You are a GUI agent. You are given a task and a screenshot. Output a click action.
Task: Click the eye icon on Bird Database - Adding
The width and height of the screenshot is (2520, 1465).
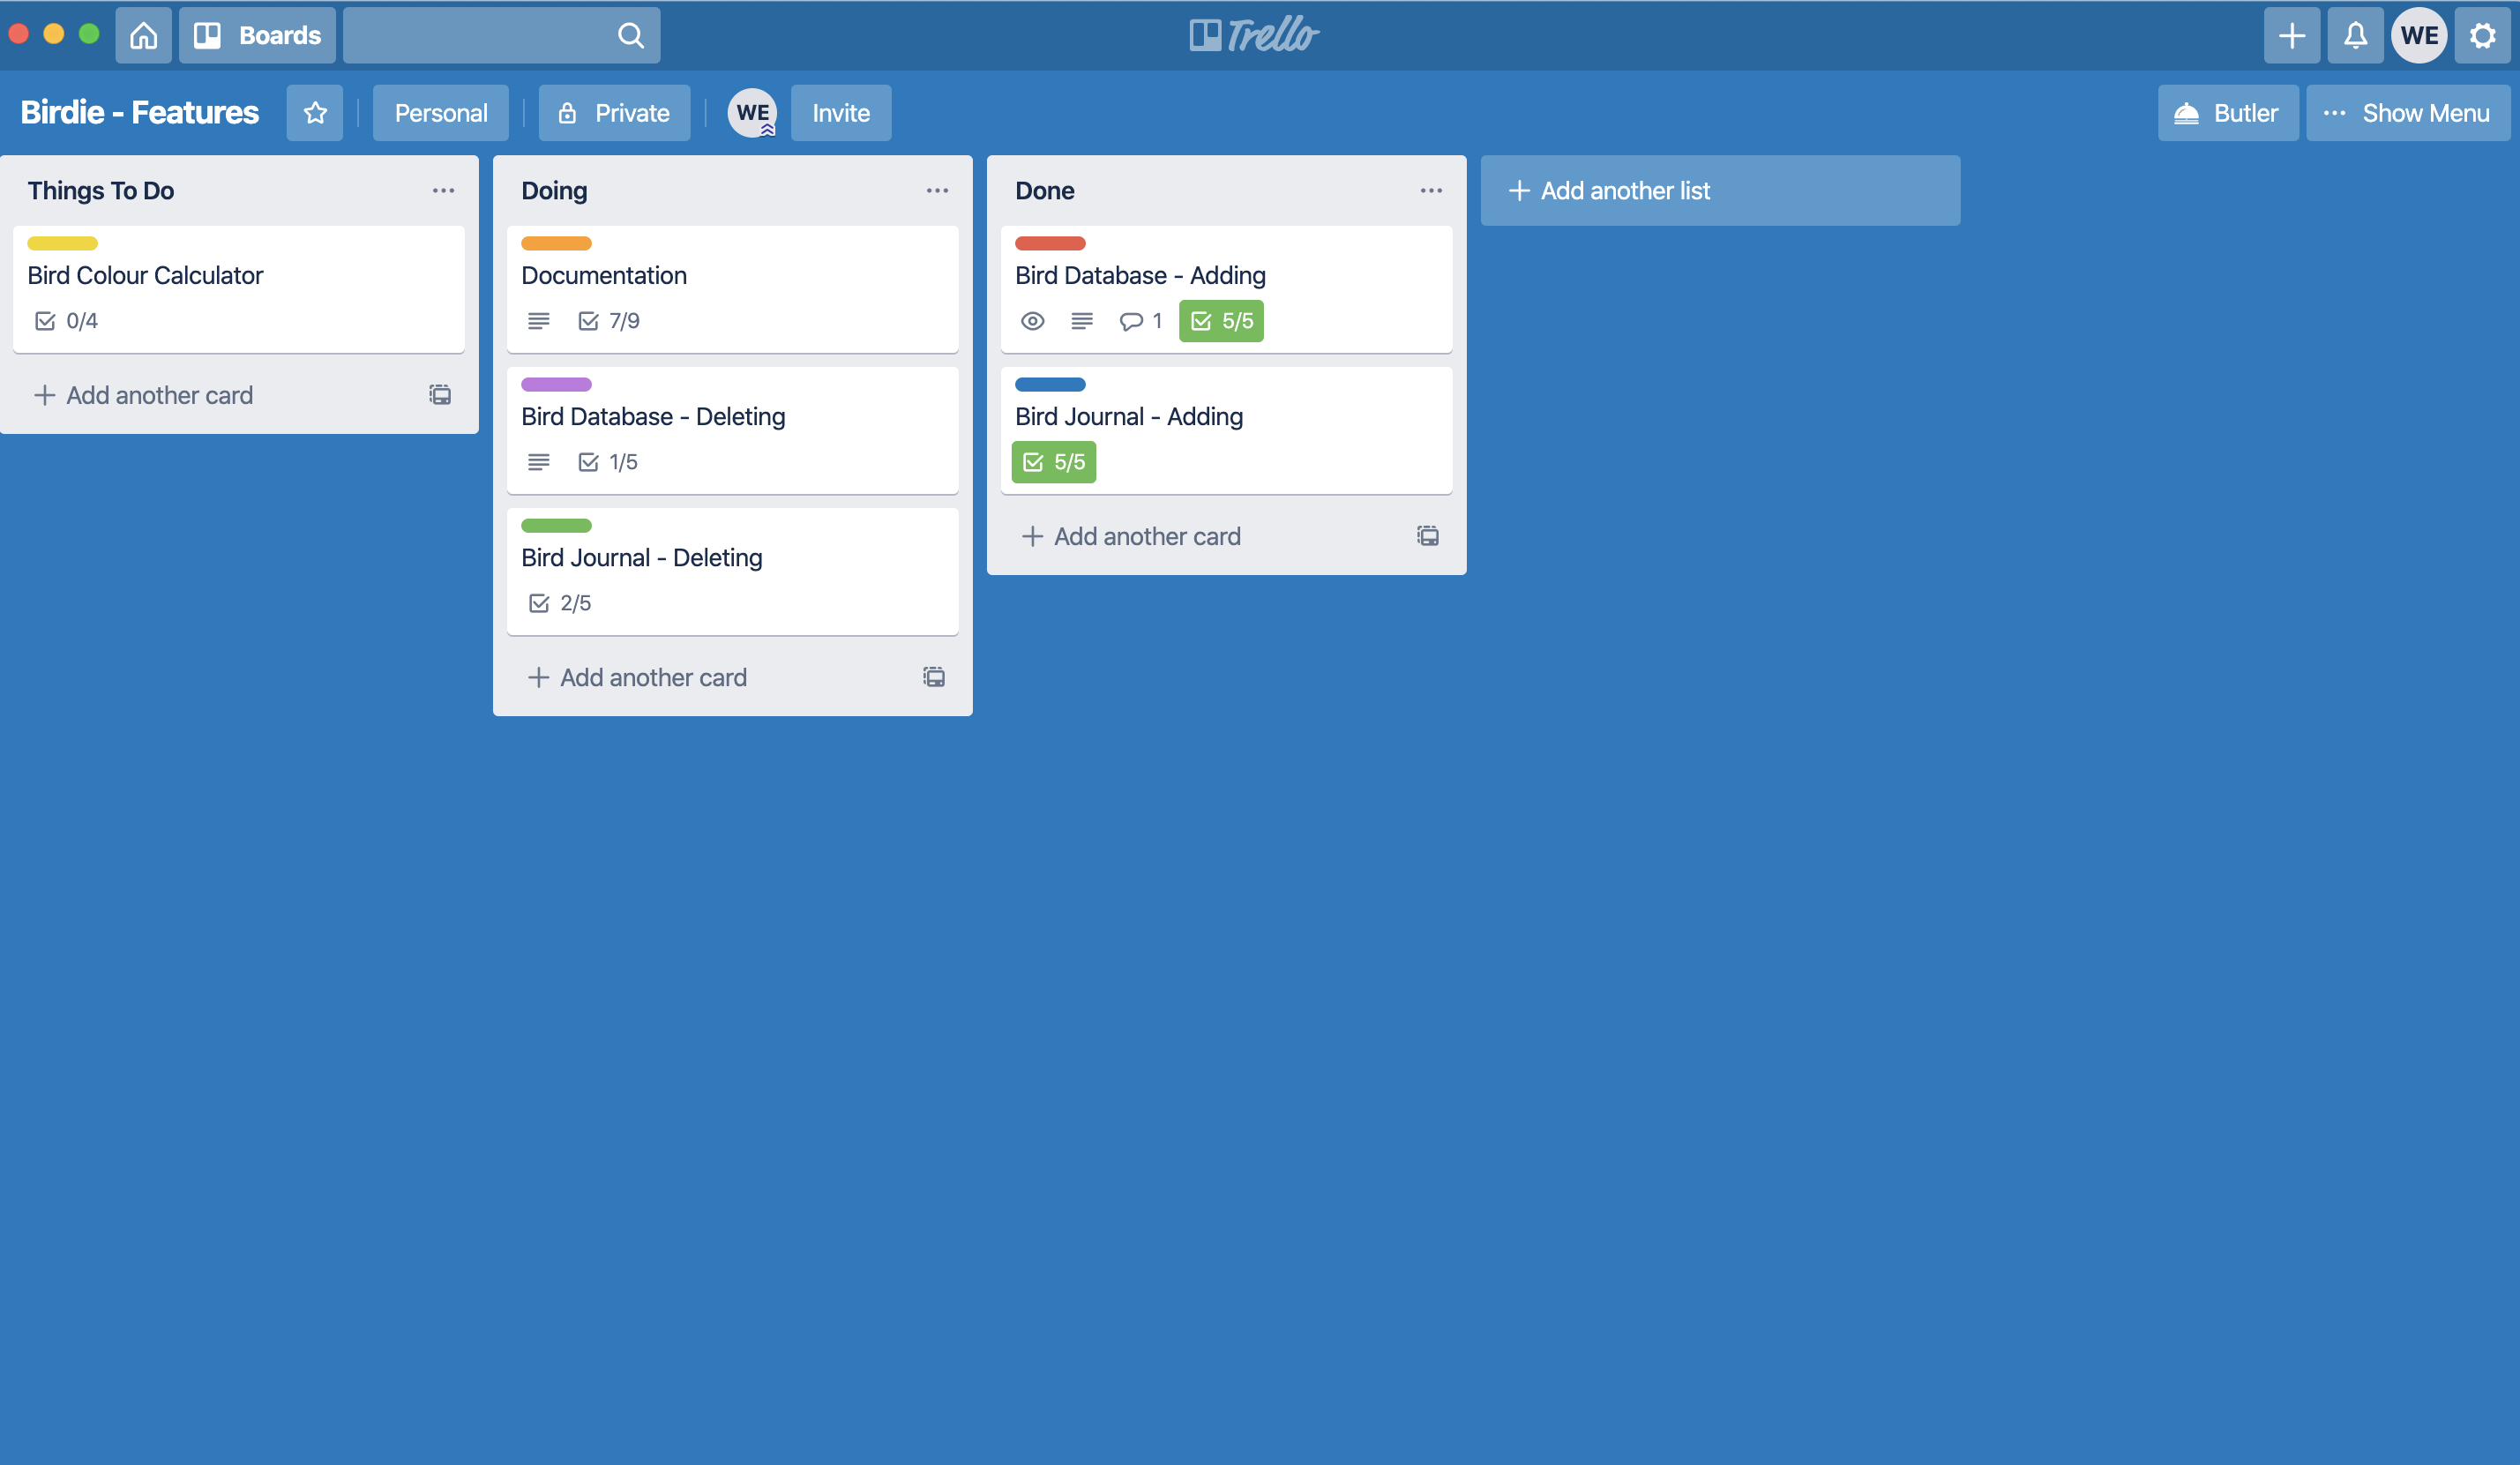tap(1032, 319)
